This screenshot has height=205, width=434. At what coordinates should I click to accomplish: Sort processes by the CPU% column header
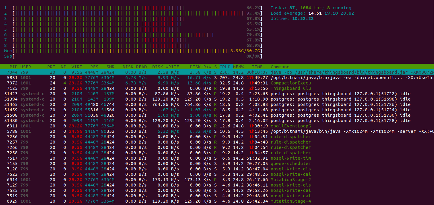[x=225, y=67]
